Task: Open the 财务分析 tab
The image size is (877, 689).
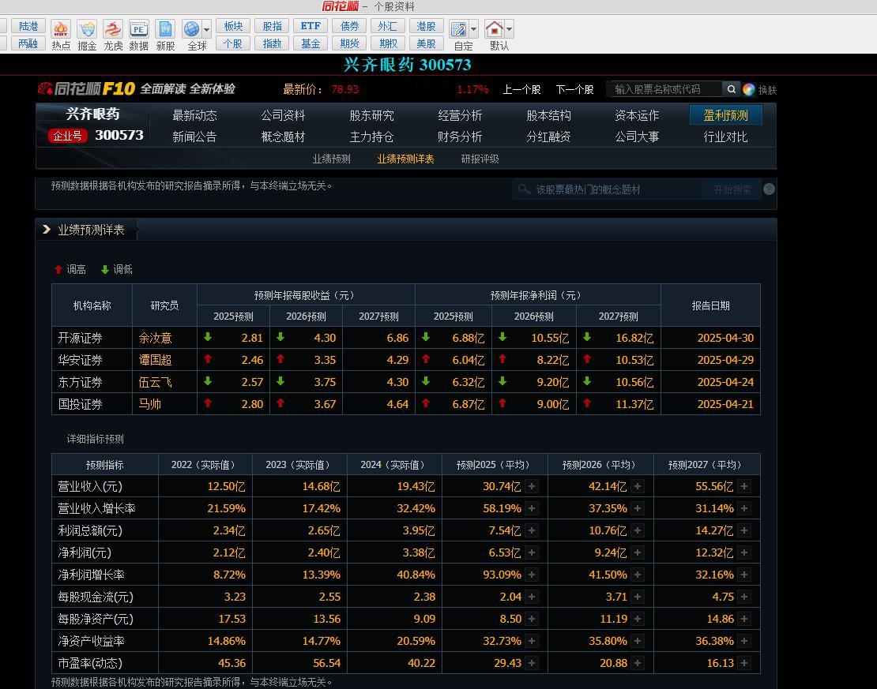Action: pos(460,137)
